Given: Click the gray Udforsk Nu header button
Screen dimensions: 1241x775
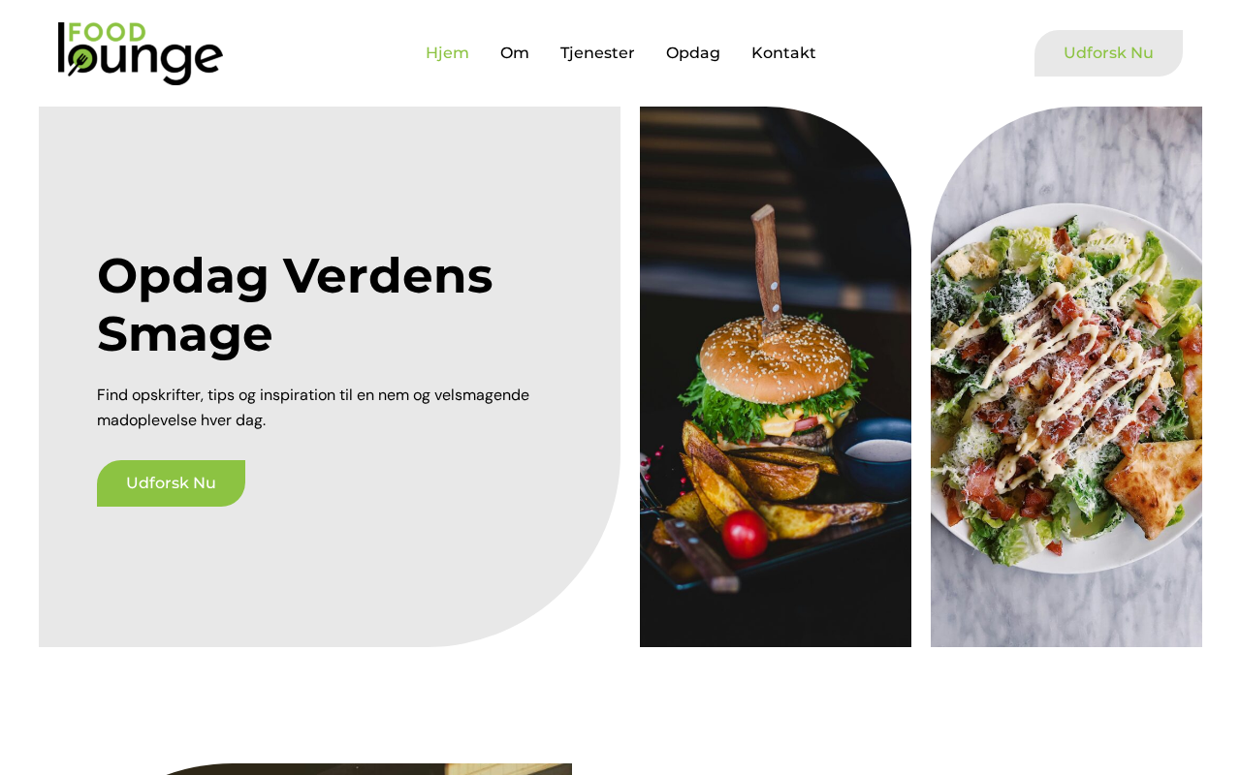Looking at the screenshot, I should [1108, 53].
